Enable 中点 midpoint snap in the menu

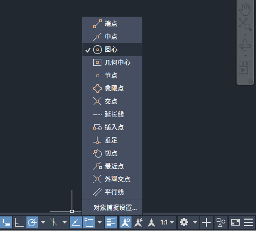(x=112, y=37)
